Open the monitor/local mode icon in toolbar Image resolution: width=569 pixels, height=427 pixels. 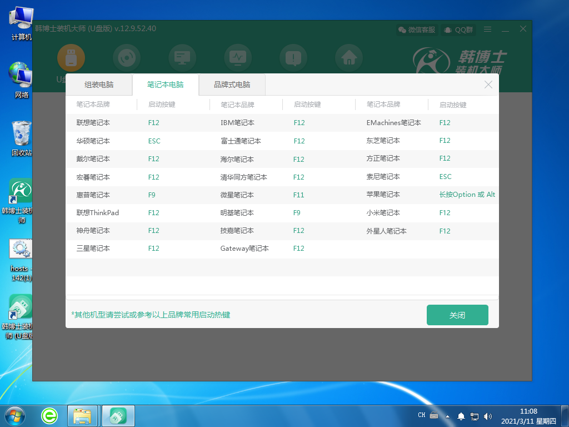pyautogui.click(x=182, y=57)
